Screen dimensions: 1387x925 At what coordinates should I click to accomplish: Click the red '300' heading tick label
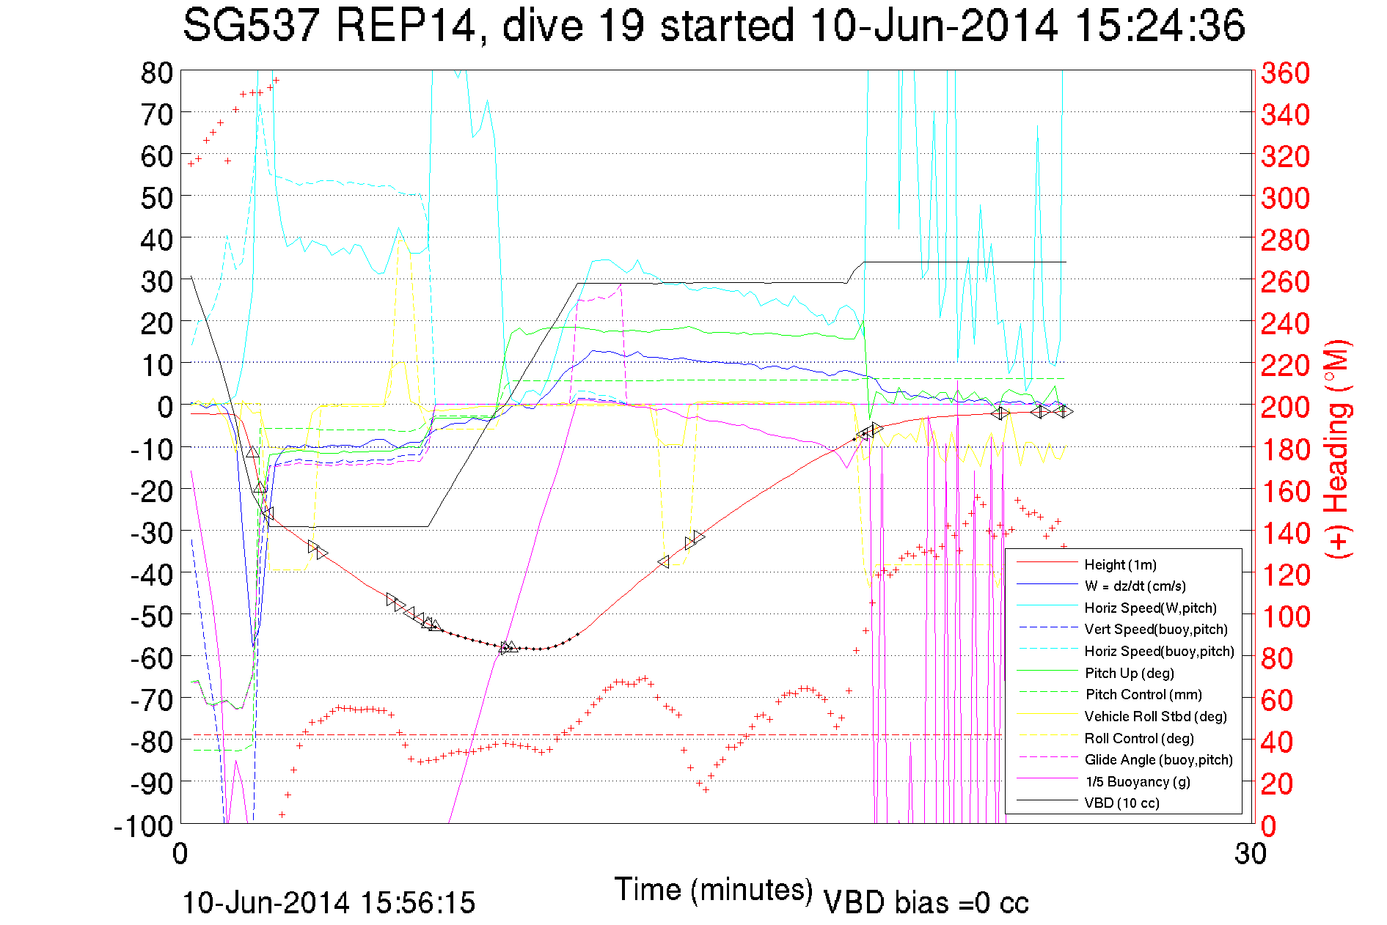[1285, 198]
